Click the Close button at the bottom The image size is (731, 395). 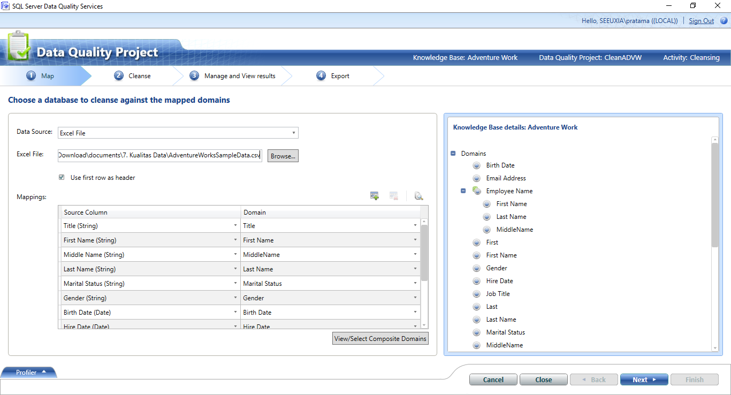pos(544,379)
